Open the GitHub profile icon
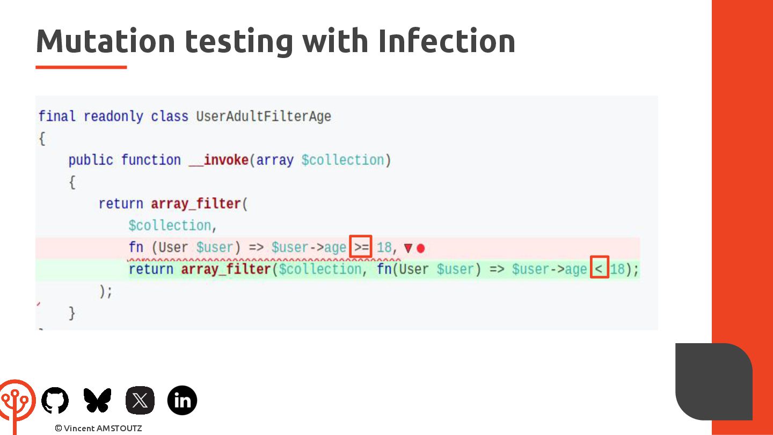Image resolution: width=773 pixels, height=435 pixels. (x=55, y=400)
